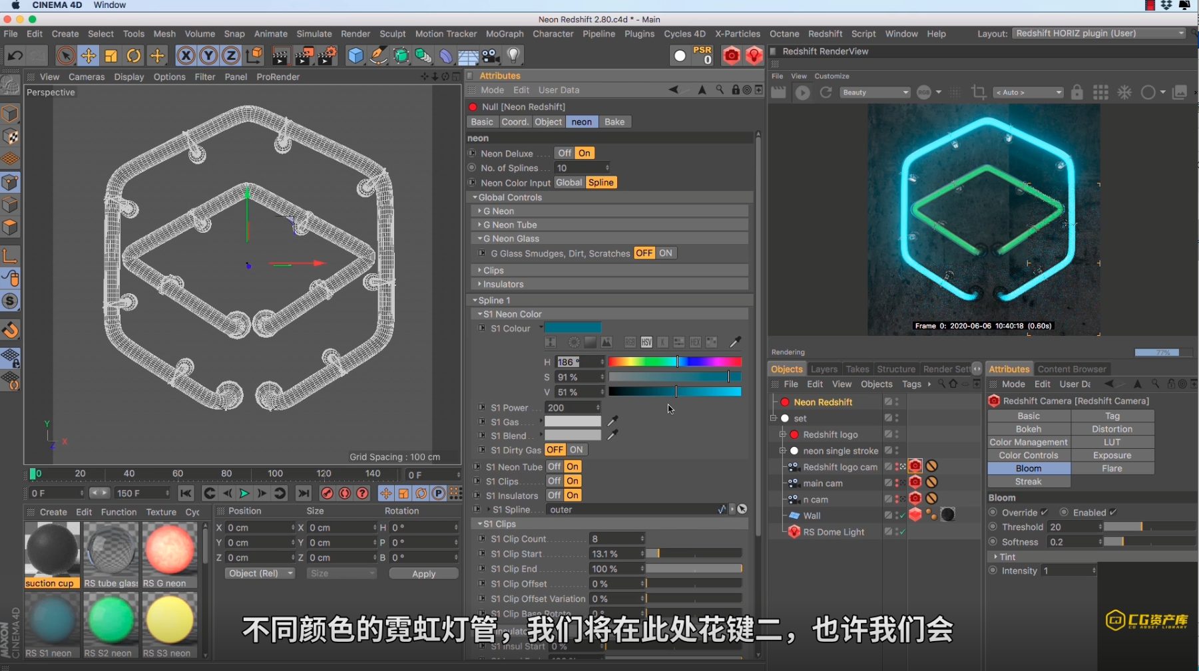
Task: Adjust the S1 Clip Start slider
Action: (x=693, y=553)
